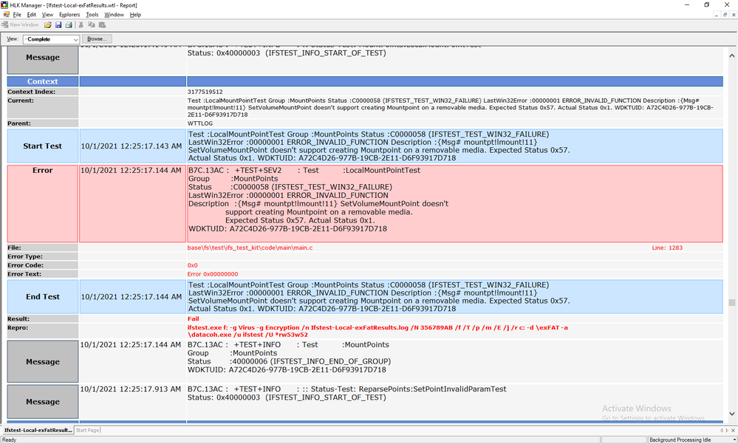Click the Start Test timestamp 12:25:17.143 AM
Image resolution: width=738 pixels, height=444 pixels.
(131, 146)
